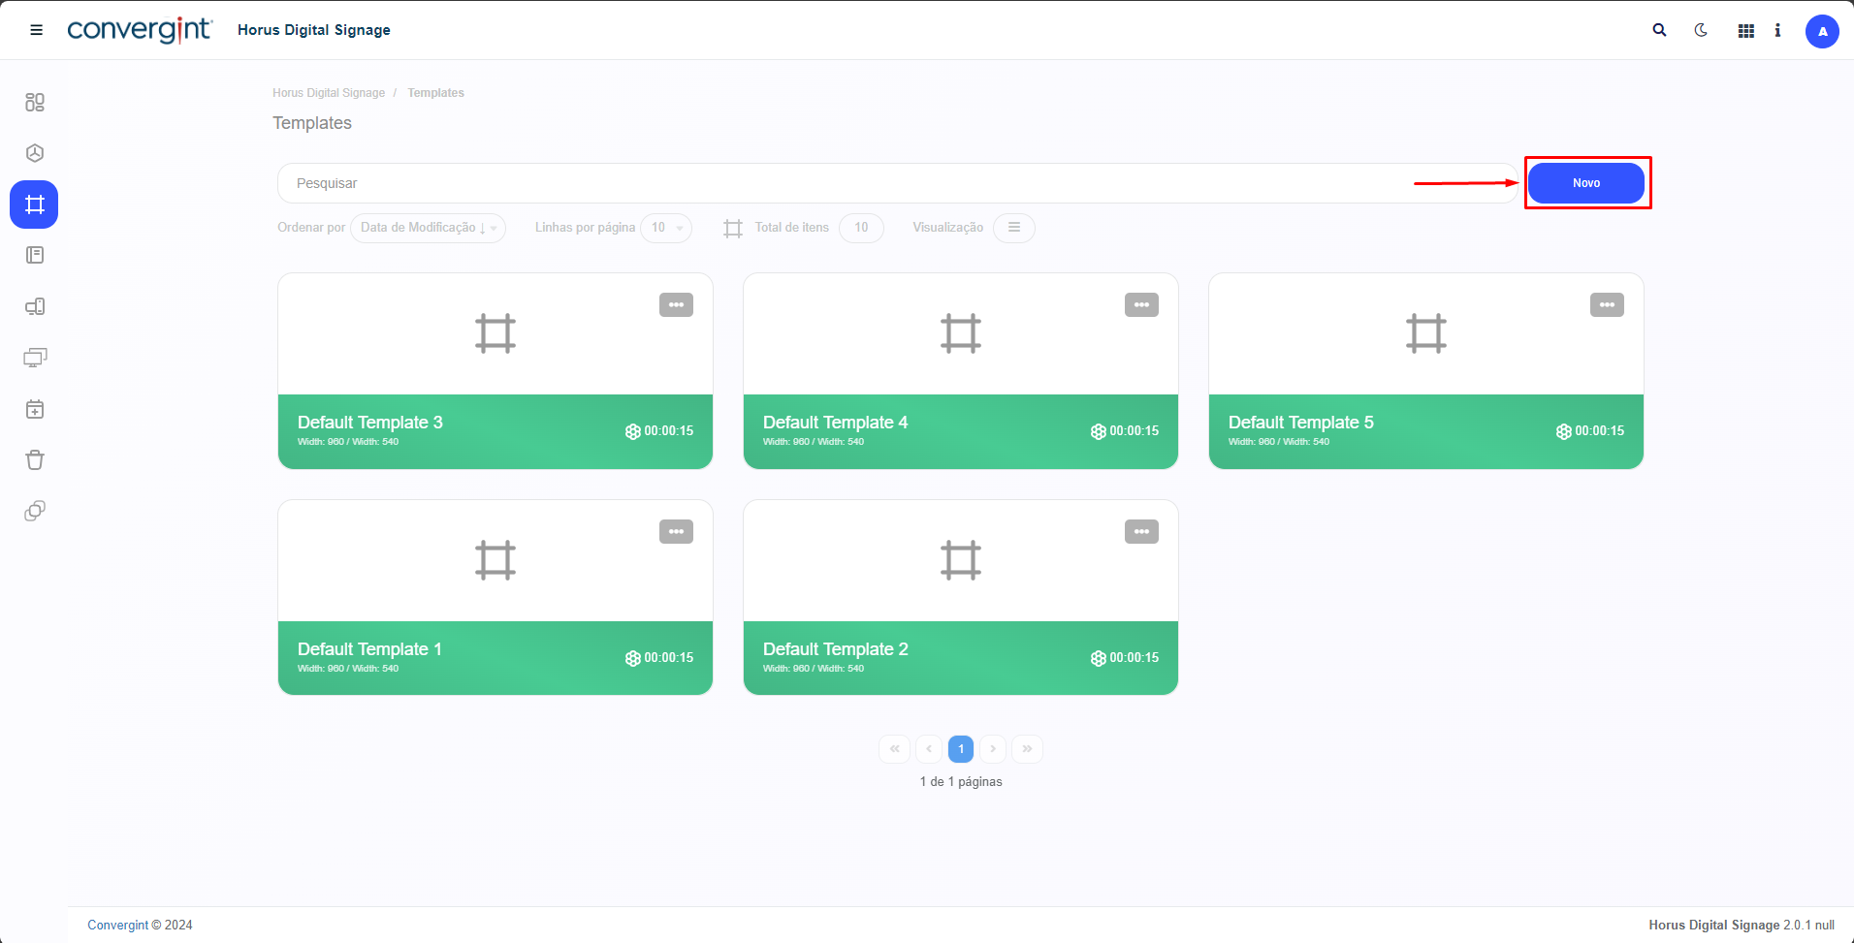This screenshot has width=1854, height=943.
Task: Open the apps grid icon
Action: [x=1745, y=31]
